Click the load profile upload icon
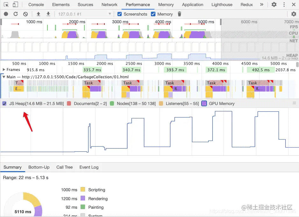The height and width of the screenshot is (217, 299). click(39, 14)
